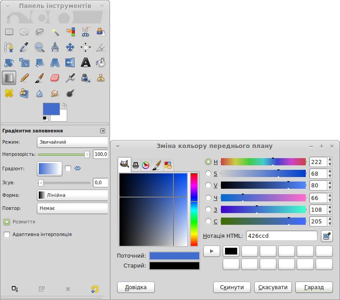Image resolution: width=340 pixels, height=300 pixels.
Task: Select the S saturation radio button
Action: coord(208,173)
